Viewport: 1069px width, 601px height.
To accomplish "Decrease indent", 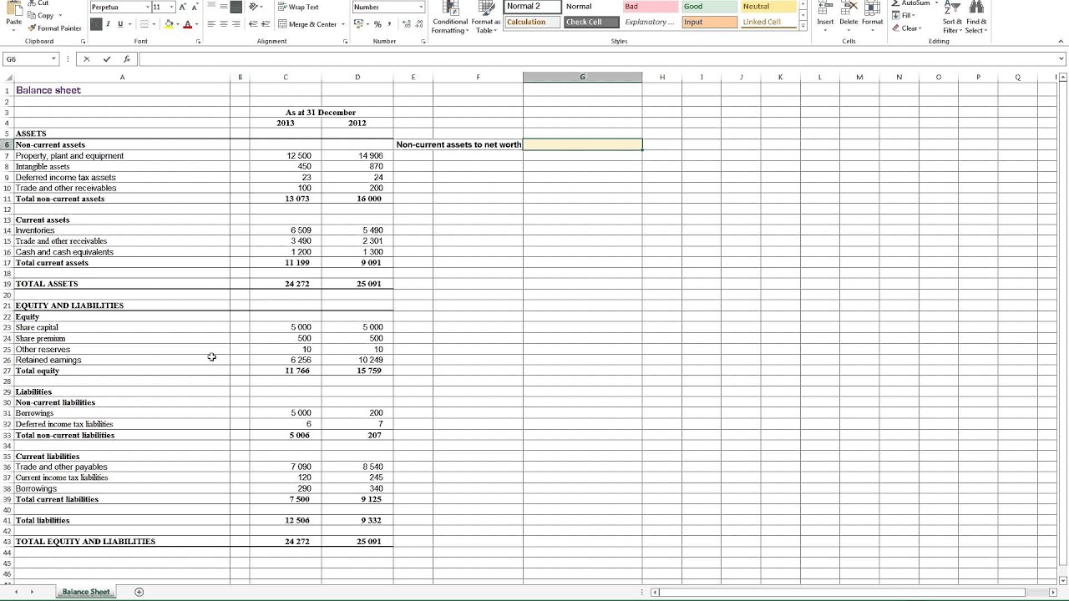I will point(254,24).
